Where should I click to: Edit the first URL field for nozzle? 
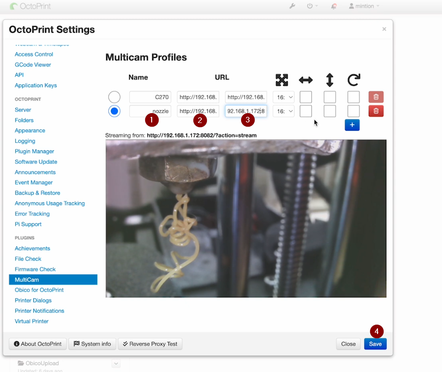point(198,111)
